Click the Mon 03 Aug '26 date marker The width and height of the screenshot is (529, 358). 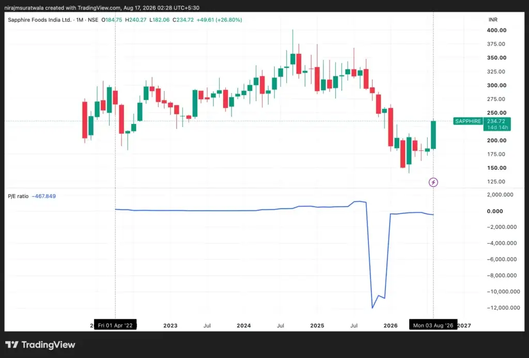(x=433, y=325)
